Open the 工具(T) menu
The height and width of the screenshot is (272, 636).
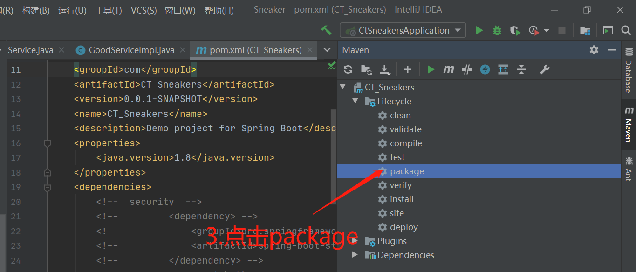pos(109,10)
